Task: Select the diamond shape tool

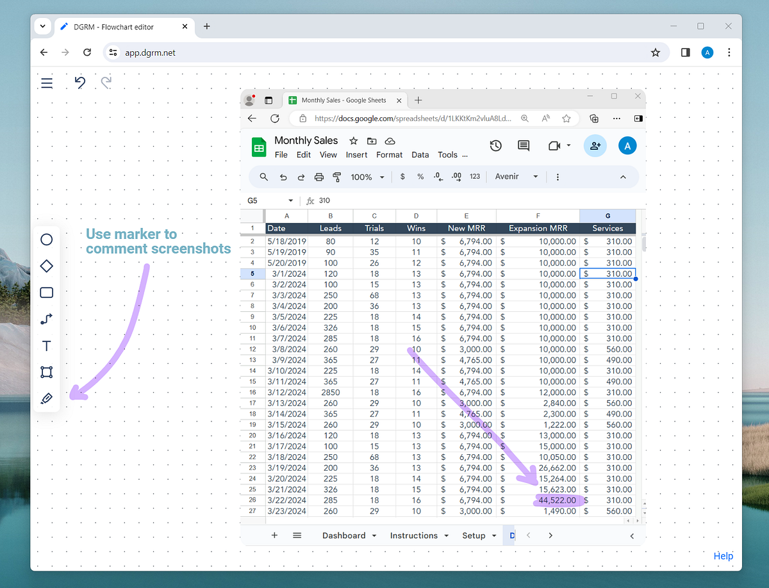Action: click(x=46, y=266)
